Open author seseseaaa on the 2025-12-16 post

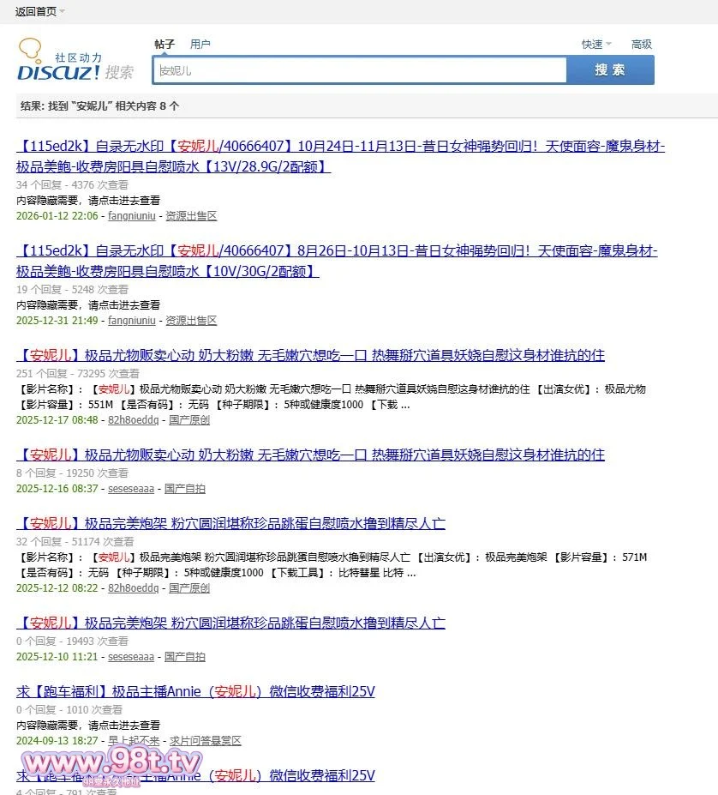coord(131,489)
